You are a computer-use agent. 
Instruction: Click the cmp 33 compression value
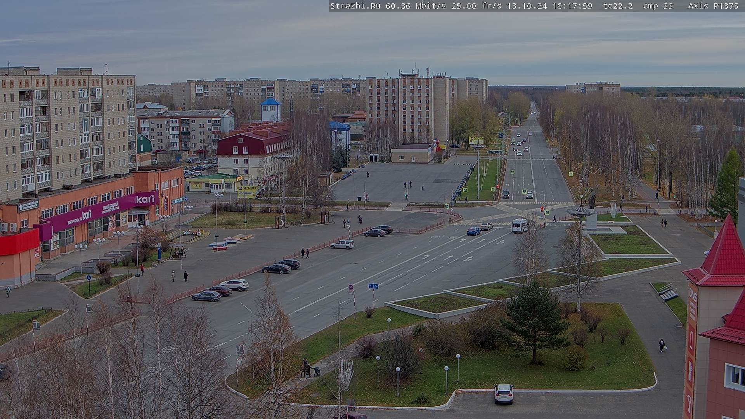658,6
